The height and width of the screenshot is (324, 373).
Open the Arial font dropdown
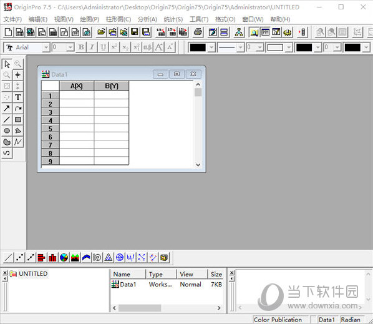pyautogui.click(x=46, y=47)
